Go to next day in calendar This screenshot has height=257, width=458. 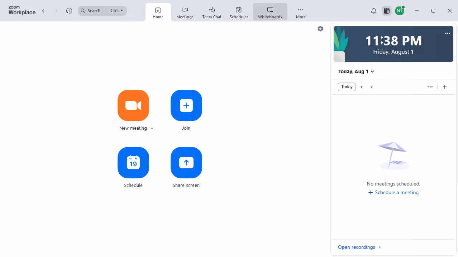coord(372,87)
